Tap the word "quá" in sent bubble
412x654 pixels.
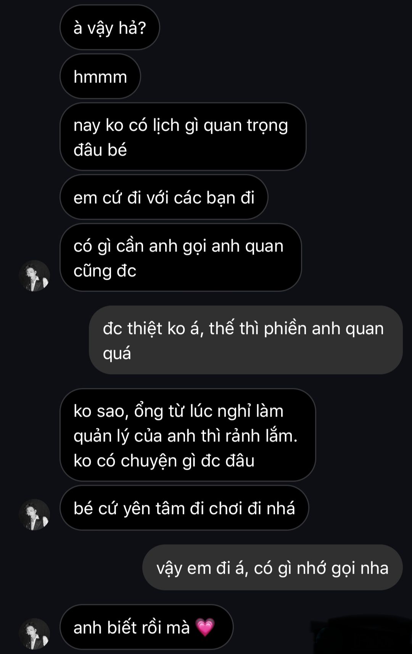click(117, 354)
